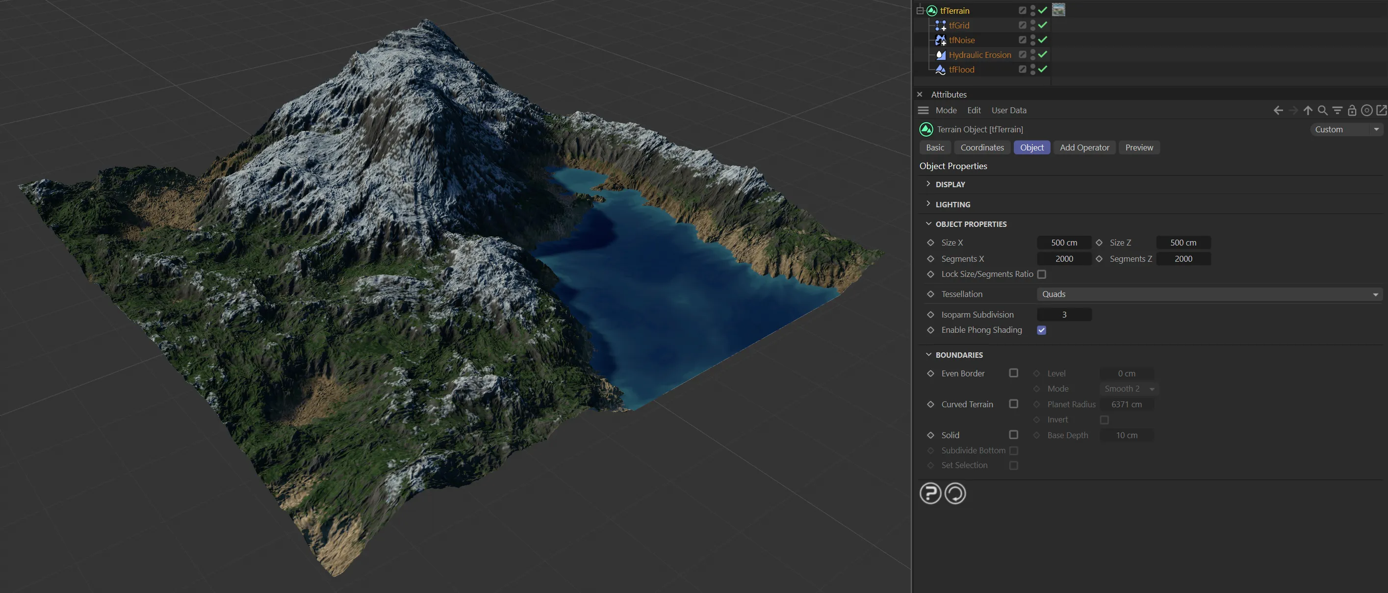Click the search magnifier in Attributes toolbar
Screen dimensions: 1388x593
point(1322,110)
